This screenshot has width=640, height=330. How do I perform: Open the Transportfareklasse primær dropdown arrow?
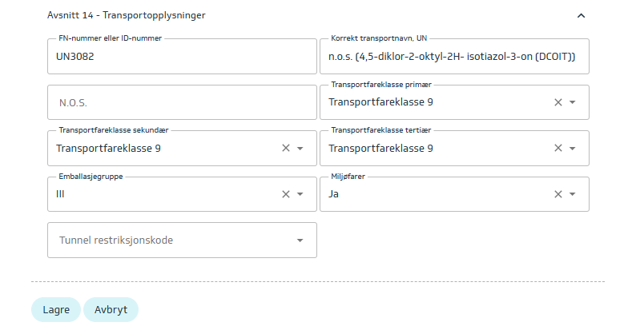573,102
